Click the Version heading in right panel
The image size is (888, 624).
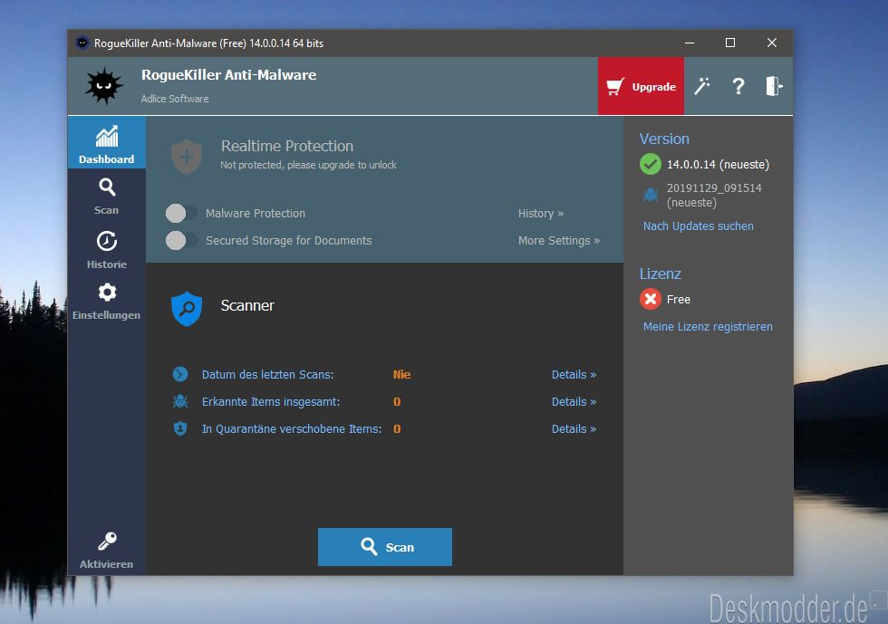point(664,139)
